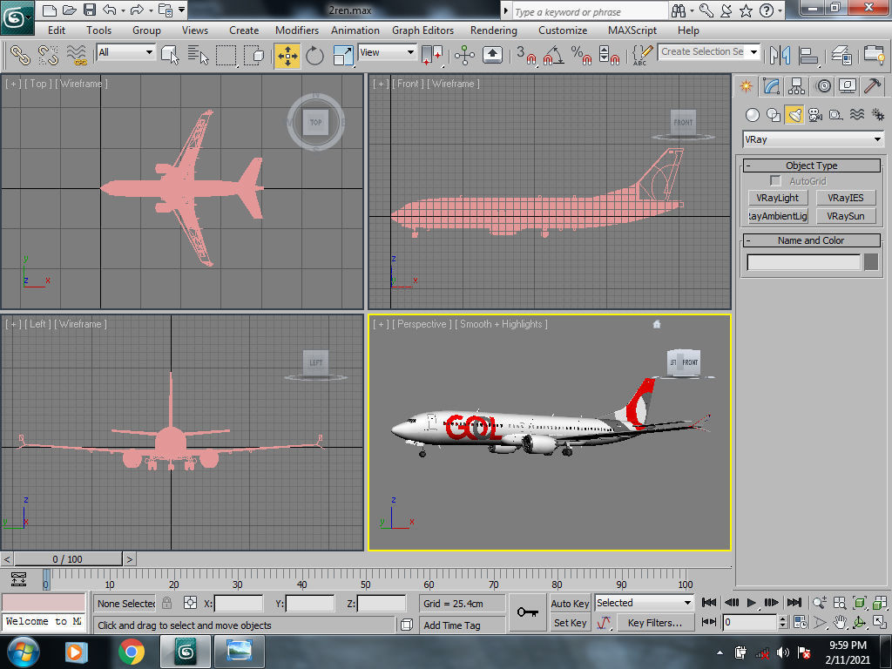Click the object color swatch
The height and width of the screenshot is (669, 892).
[871, 262]
